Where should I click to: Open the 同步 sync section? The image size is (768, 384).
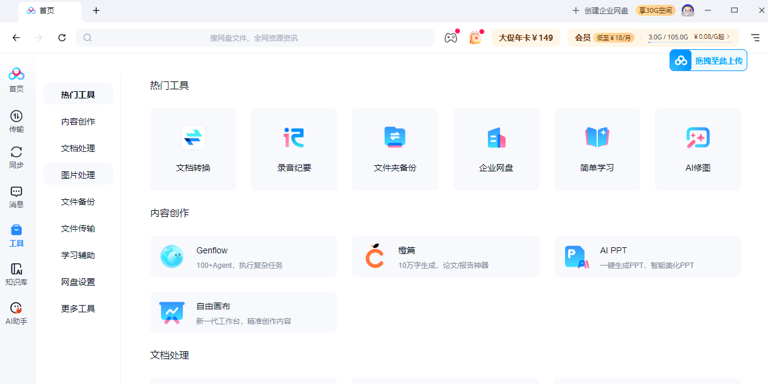pyautogui.click(x=16, y=157)
